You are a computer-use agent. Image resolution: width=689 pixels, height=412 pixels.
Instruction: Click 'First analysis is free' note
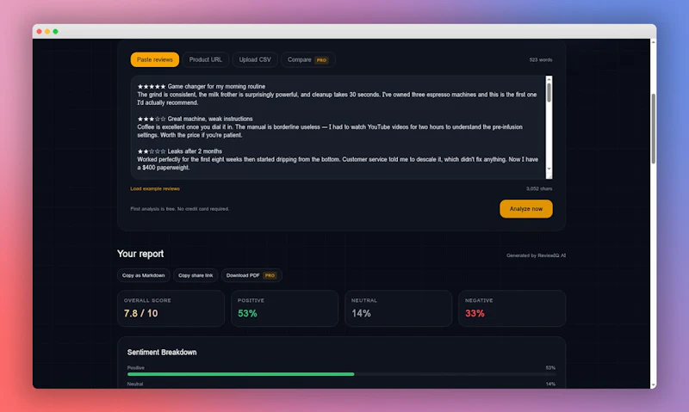(x=180, y=209)
